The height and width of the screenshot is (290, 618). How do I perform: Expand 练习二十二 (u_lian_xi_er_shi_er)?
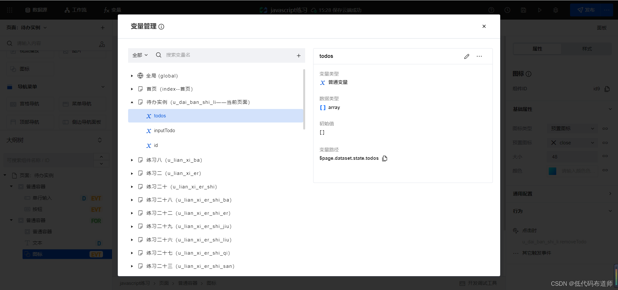point(132,213)
